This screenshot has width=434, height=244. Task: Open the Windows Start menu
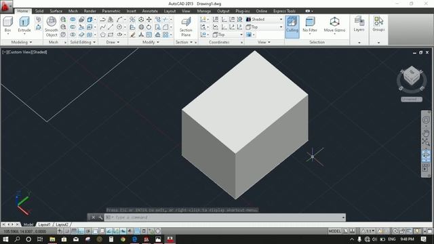coord(5,239)
